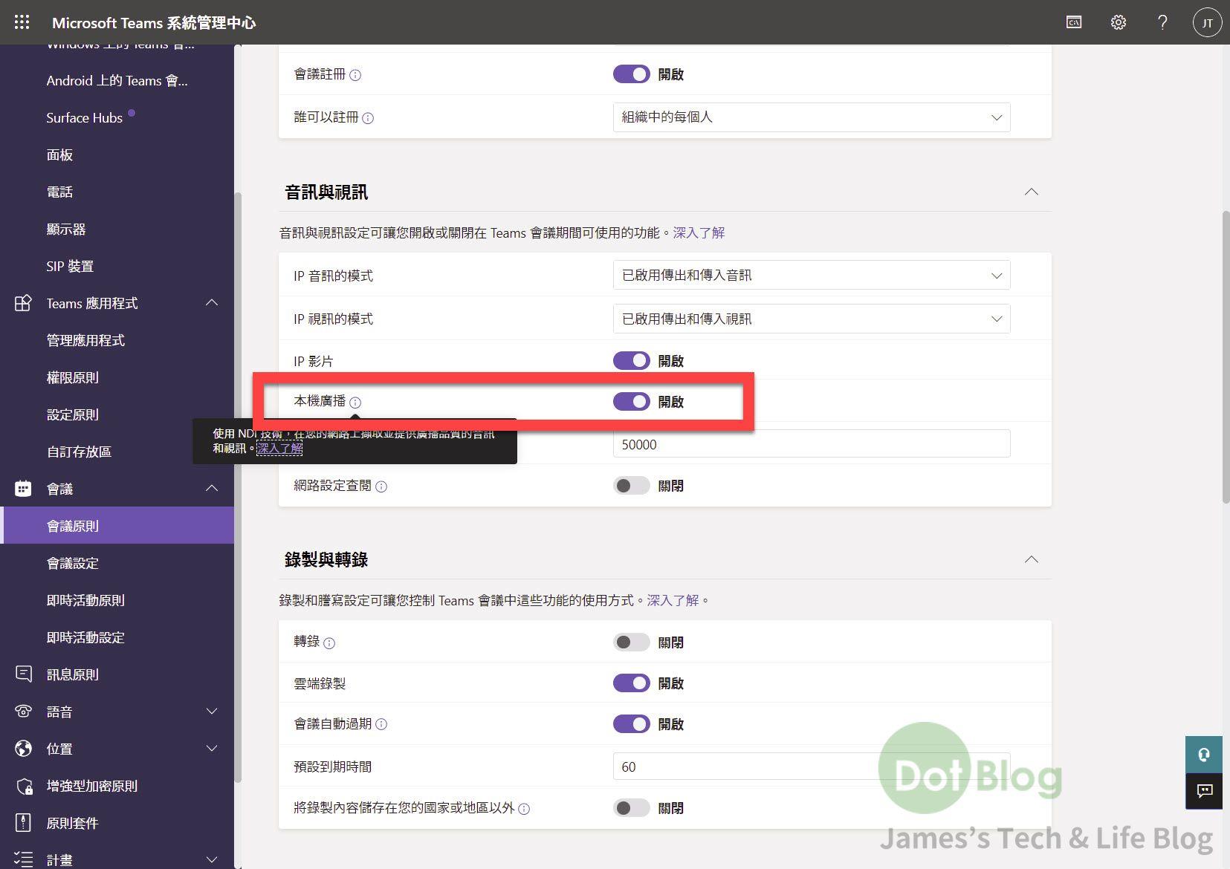Screen dimensions: 1230x869
Task: Click the sidebar navigation scrollbar
Action: point(238,486)
